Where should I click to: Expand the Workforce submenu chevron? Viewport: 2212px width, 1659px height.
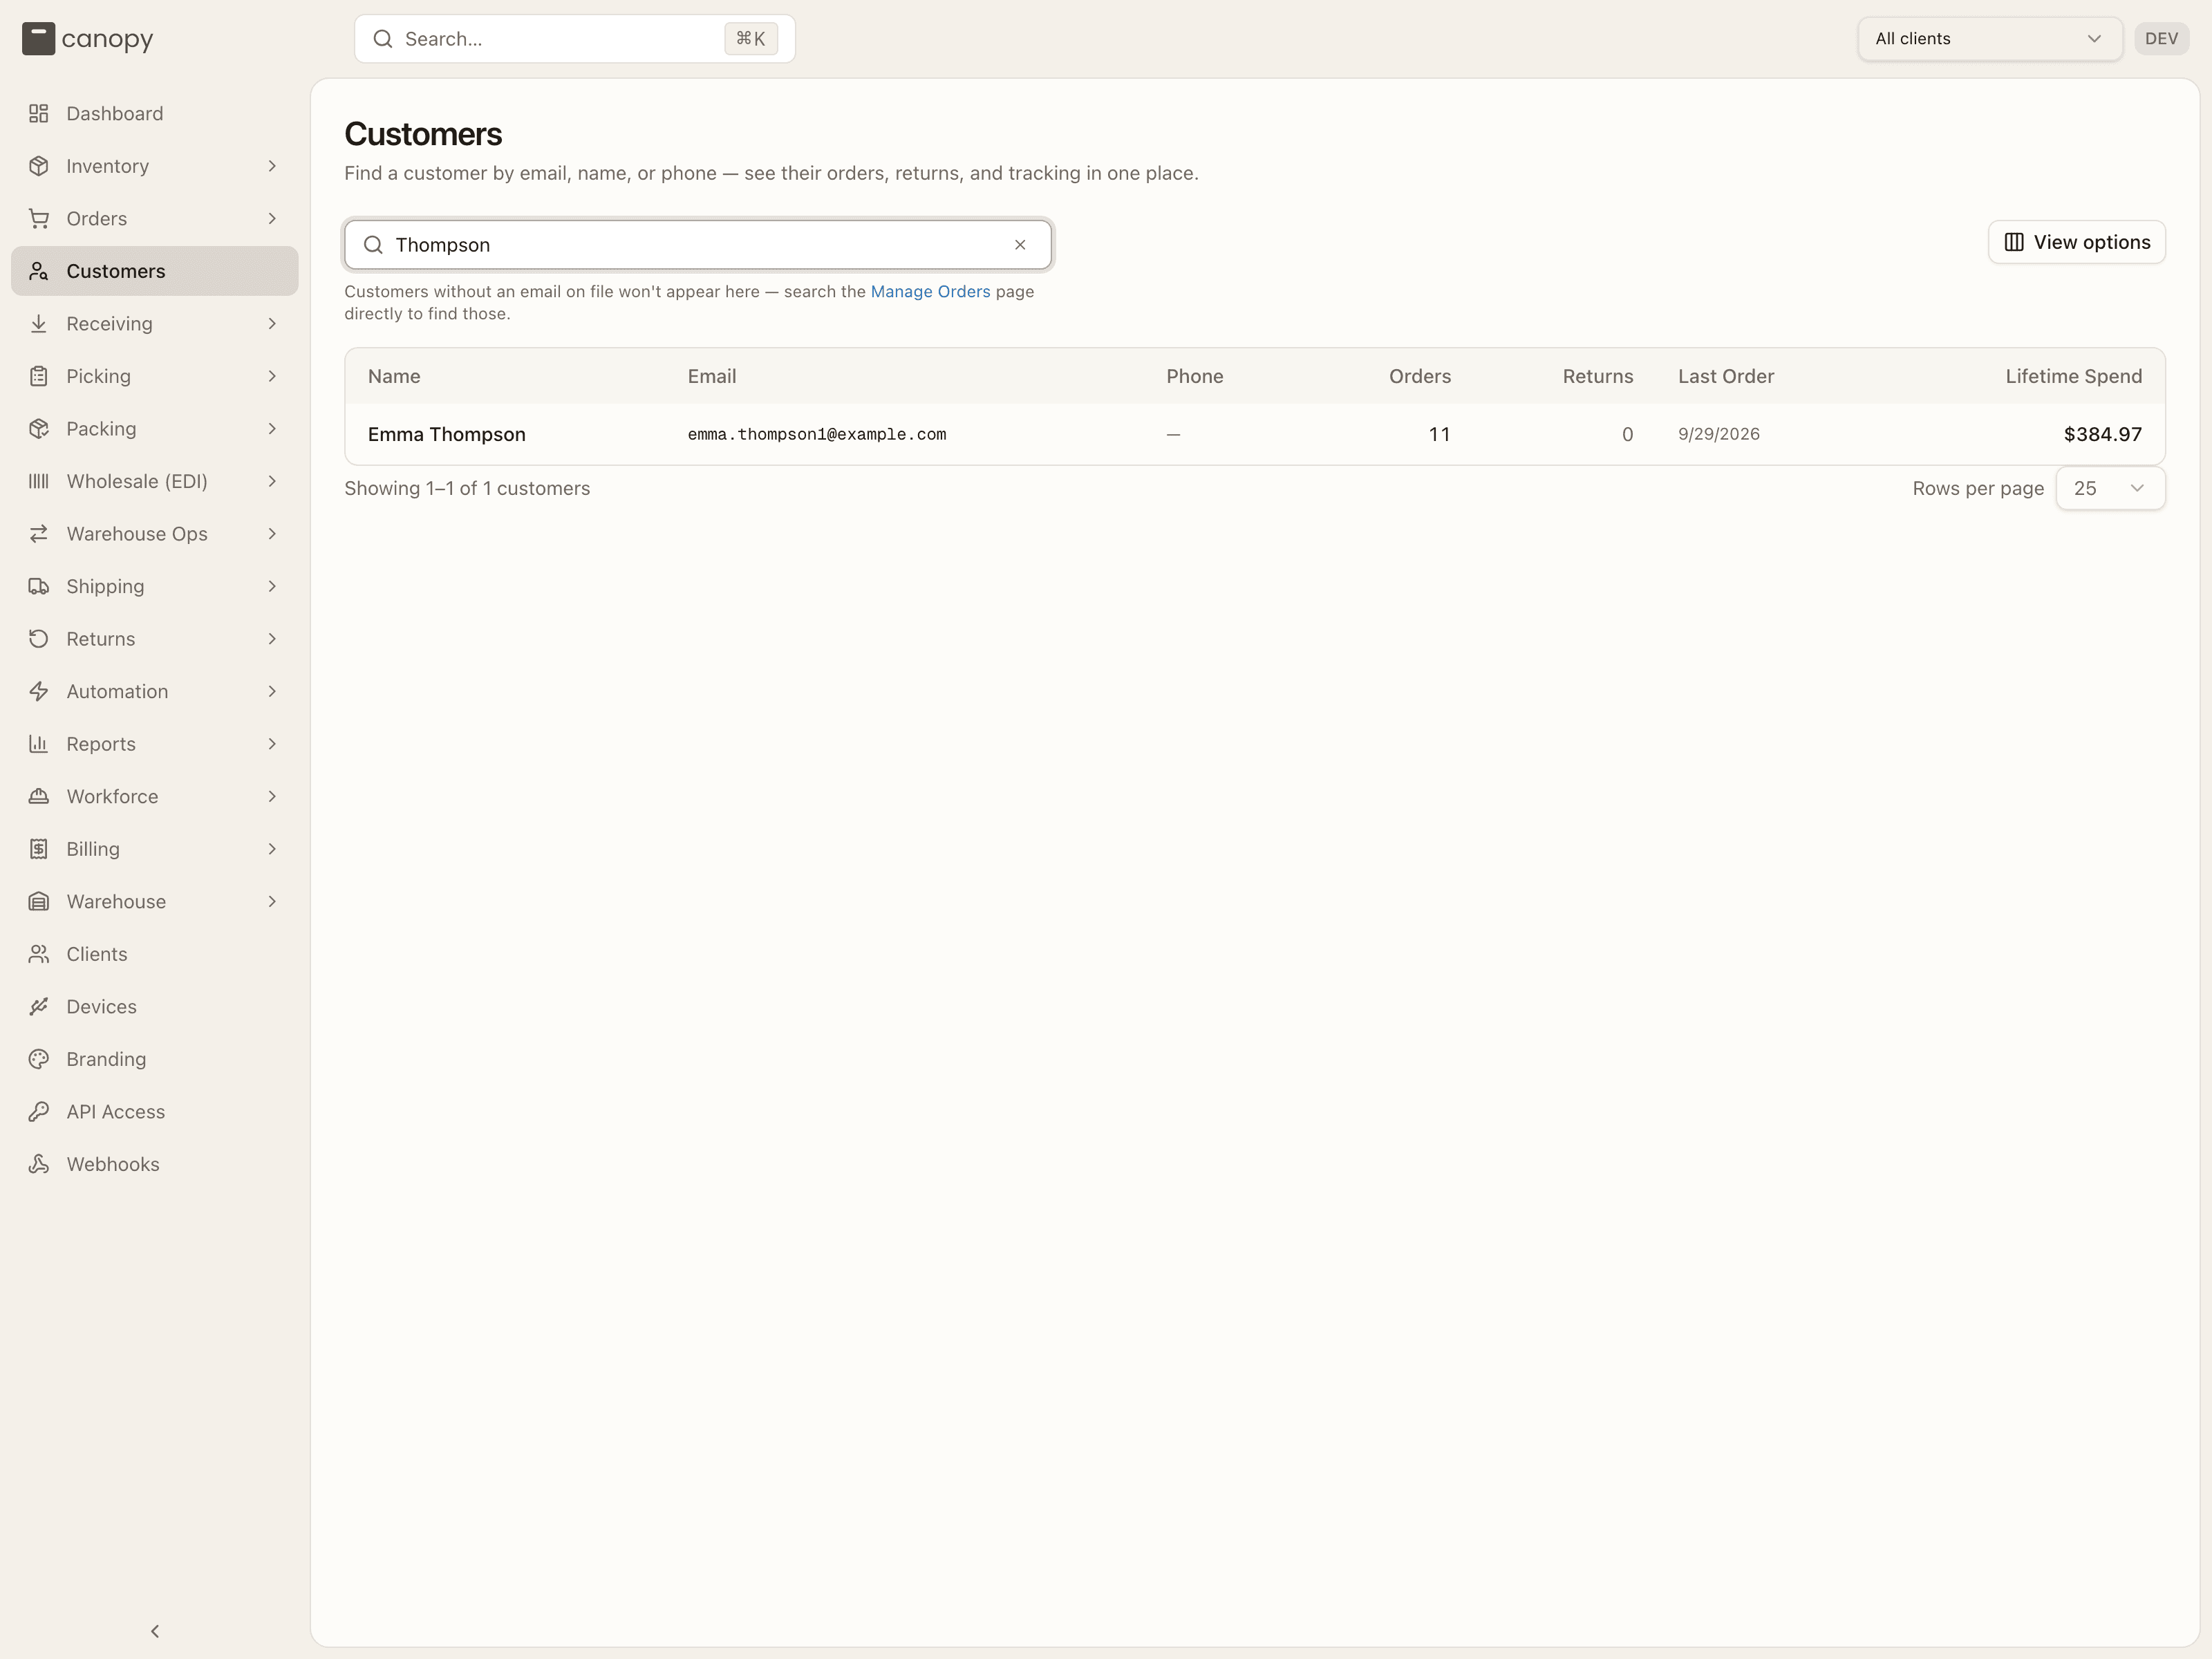click(272, 796)
